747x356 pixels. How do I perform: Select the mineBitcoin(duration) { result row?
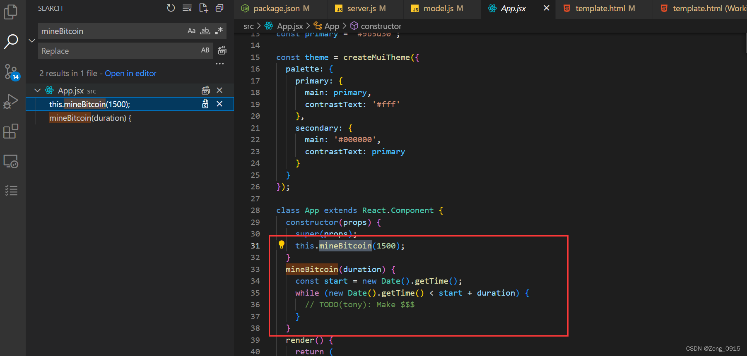point(130,118)
